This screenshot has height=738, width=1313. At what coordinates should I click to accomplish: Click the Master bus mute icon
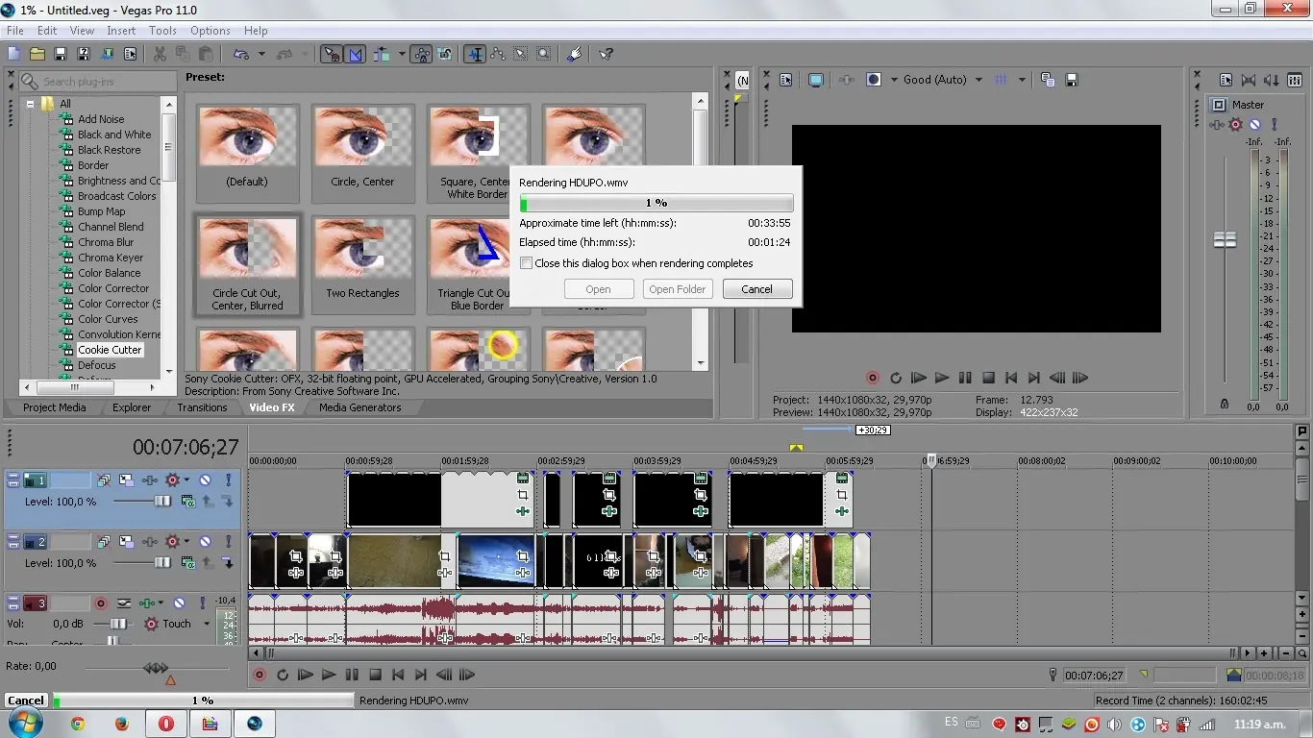tap(1255, 125)
